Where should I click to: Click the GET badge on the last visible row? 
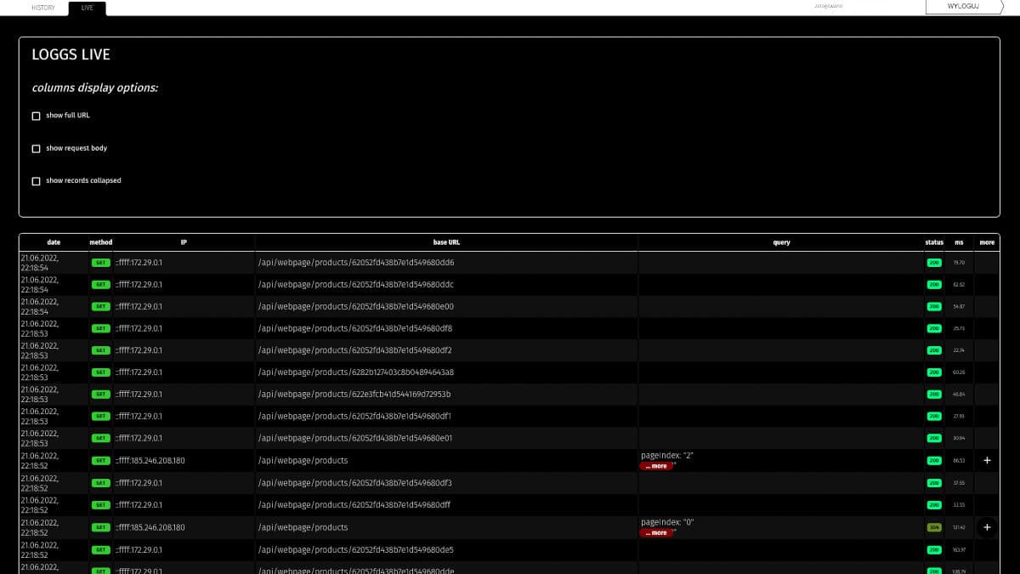(101, 571)
